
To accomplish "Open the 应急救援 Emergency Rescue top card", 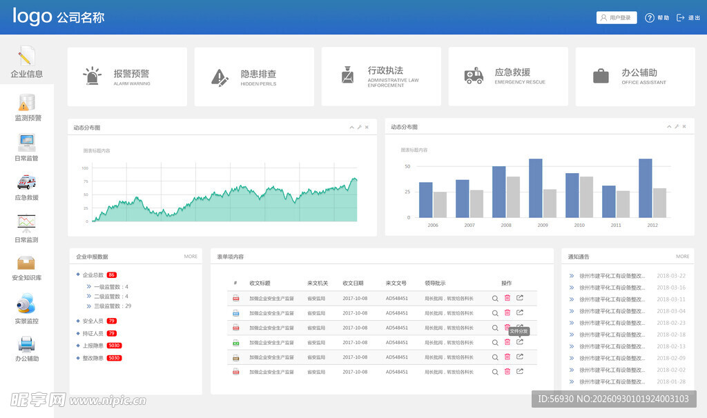I will click(x=508, y=77).
